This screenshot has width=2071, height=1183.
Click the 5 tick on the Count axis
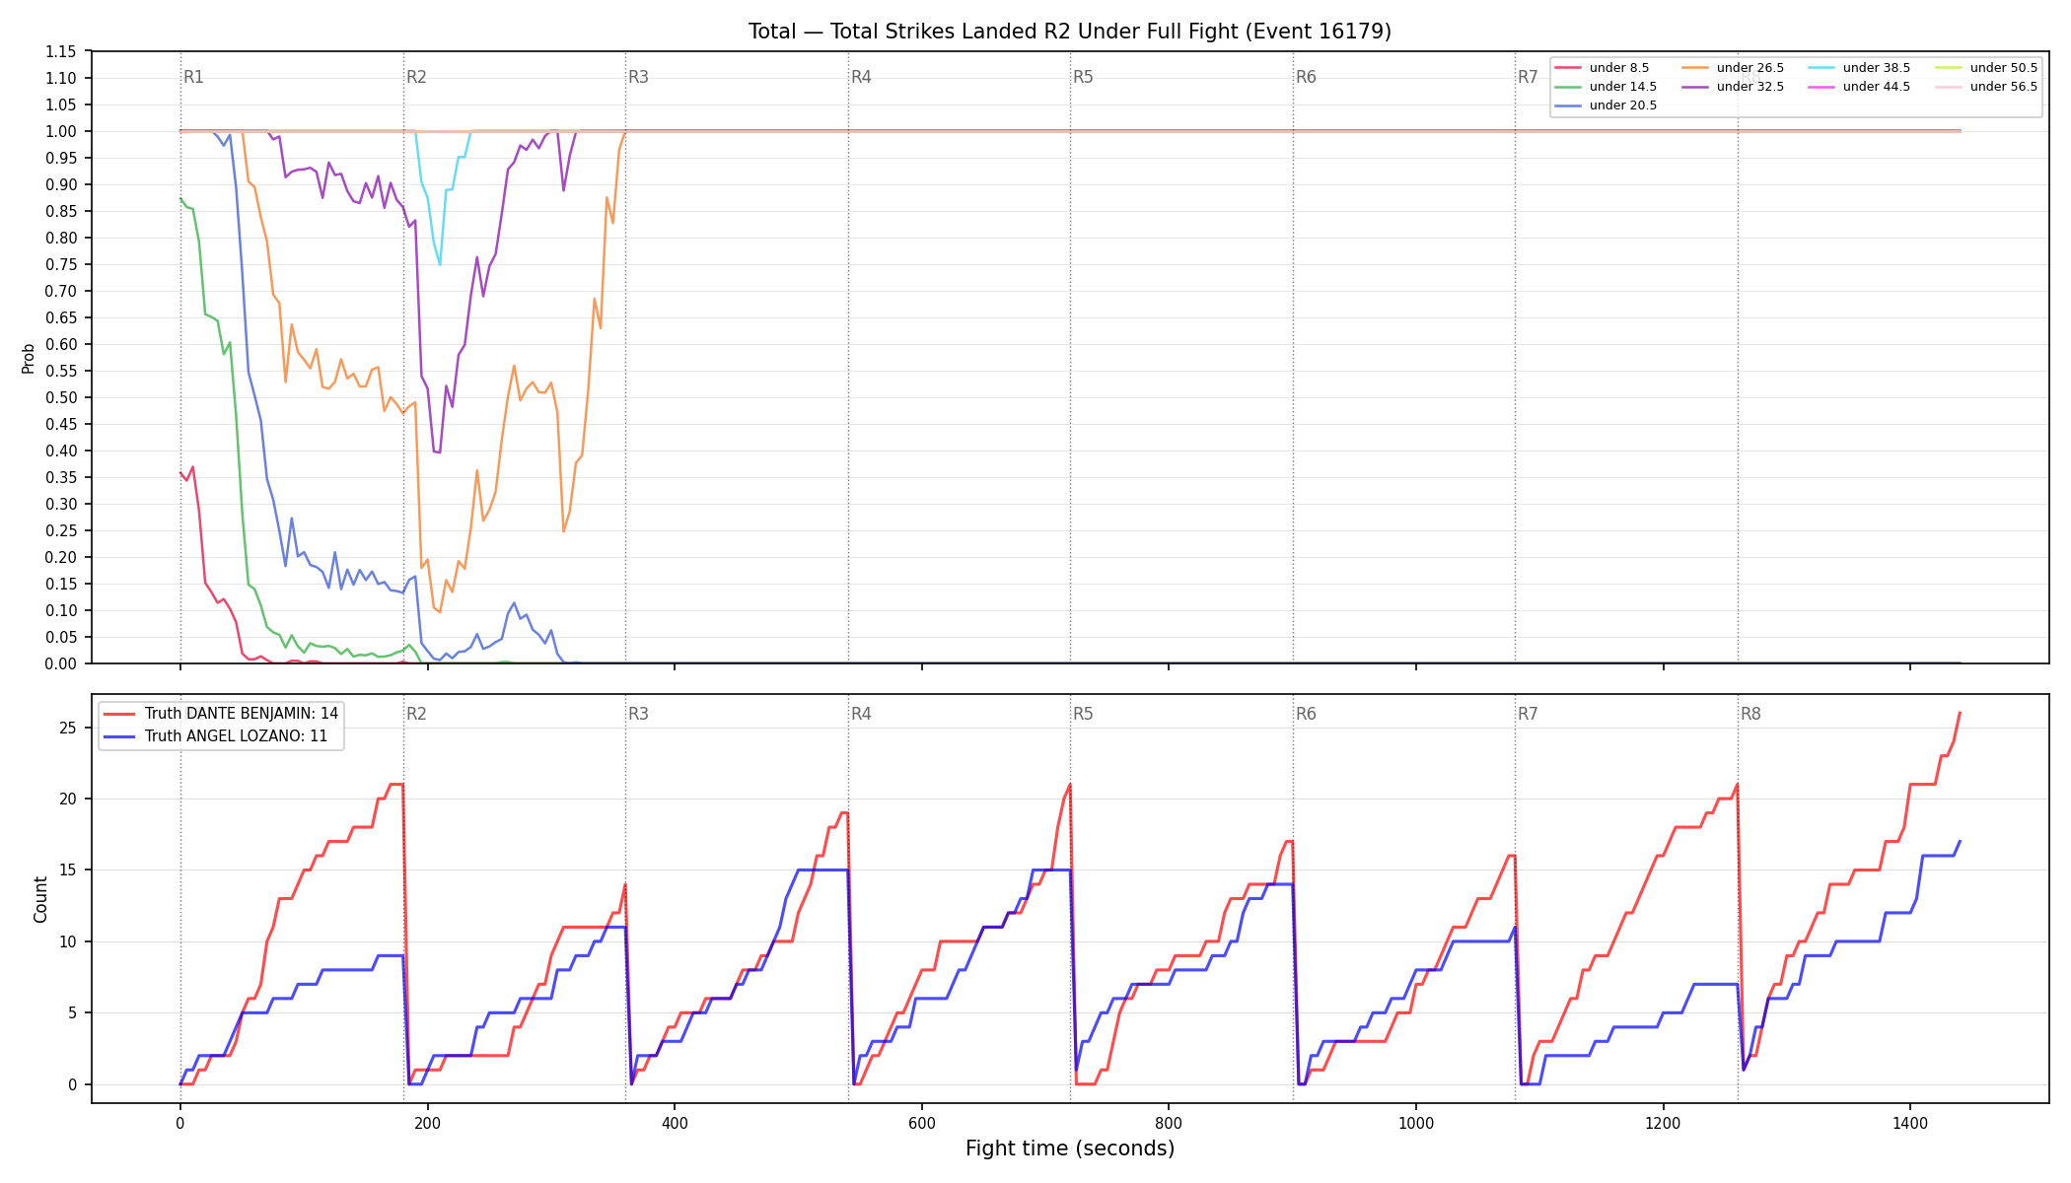point(73,1012)
